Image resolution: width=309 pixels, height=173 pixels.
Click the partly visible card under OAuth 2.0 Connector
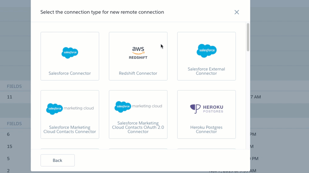click(138, 149)
